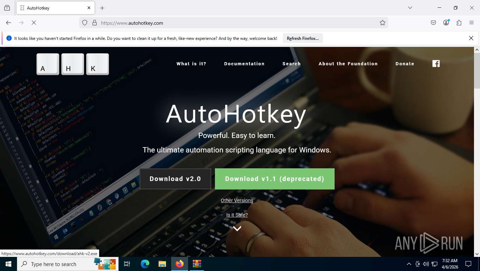Click the AHK keycaps logo
Image resolution: width=480 pixels, height=271 pixels.
[x=73, y=64]
